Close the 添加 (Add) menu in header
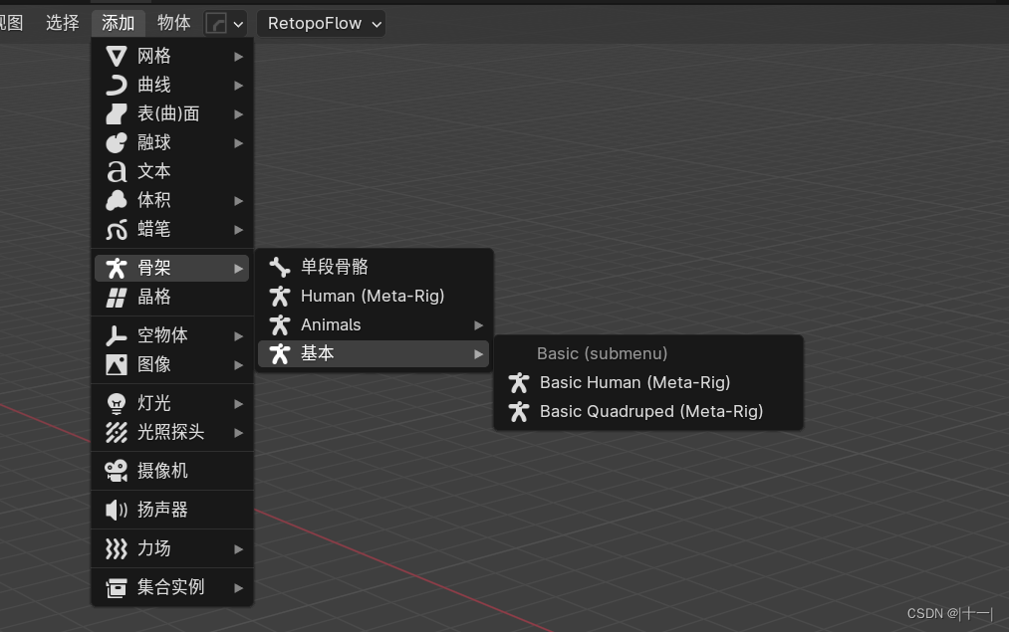The image size is (1009, 632). point(119,23)
